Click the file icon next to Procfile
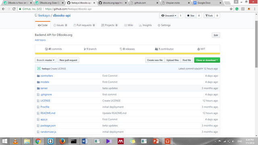This screenshot has height=145, width=258. pyautogui.click(x=38, y=107)
